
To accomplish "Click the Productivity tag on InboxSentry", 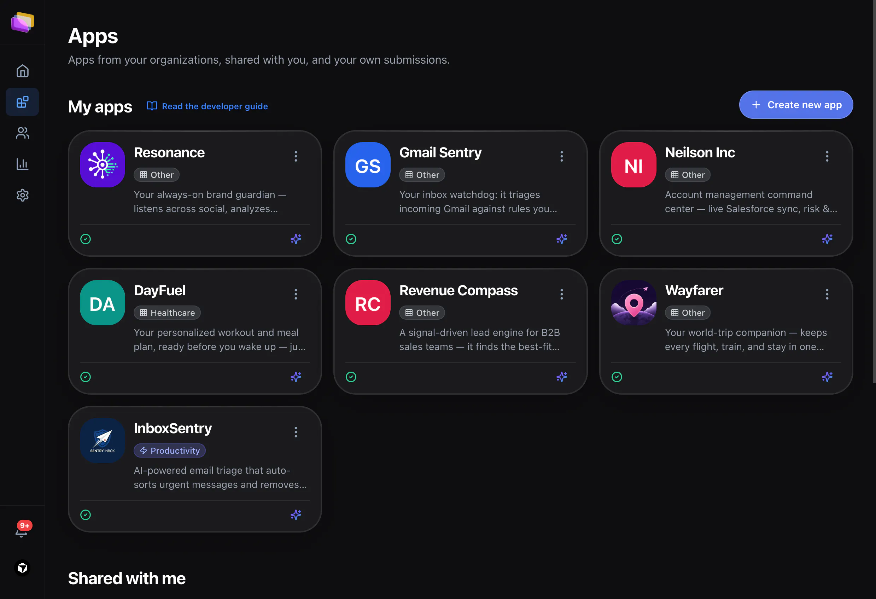I will [170, 451].
